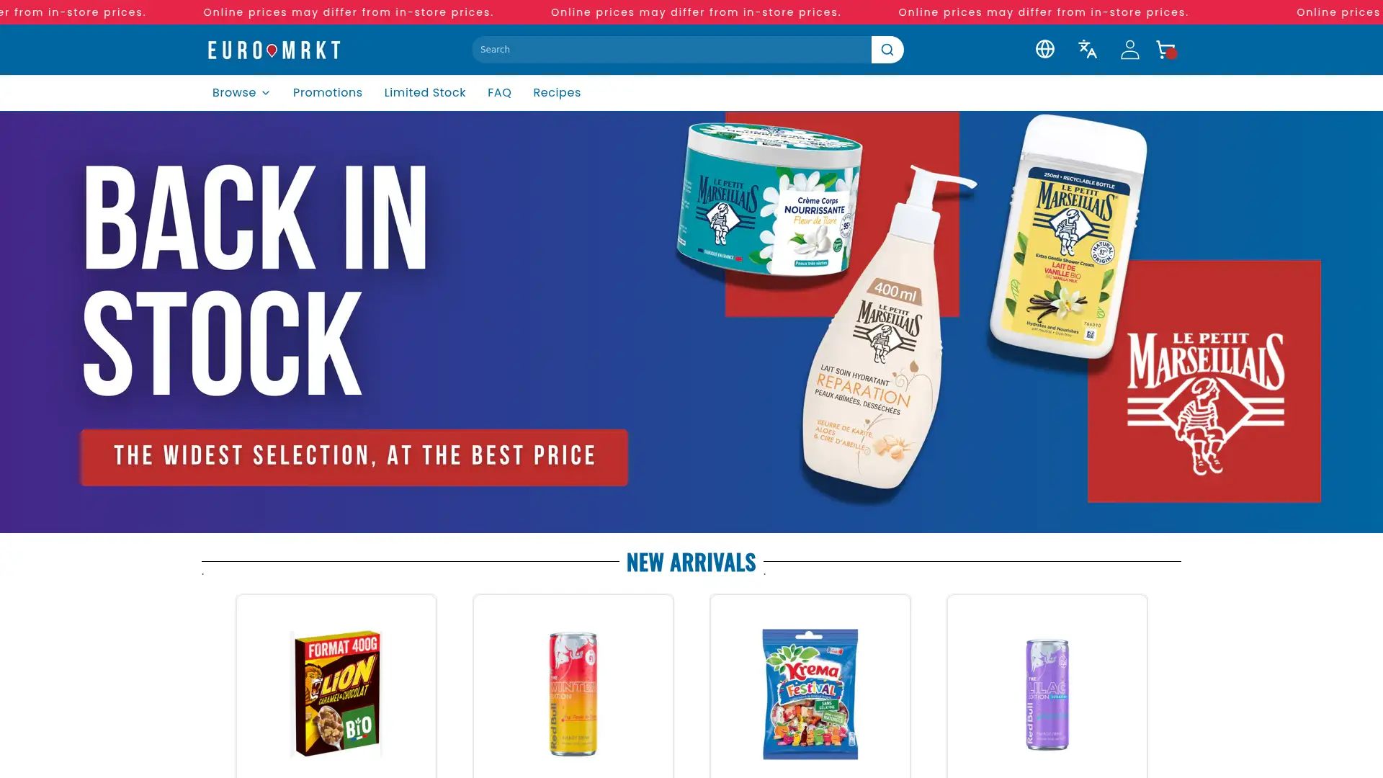
Task: Open the language translation icon
Action: coord(1087,49)
